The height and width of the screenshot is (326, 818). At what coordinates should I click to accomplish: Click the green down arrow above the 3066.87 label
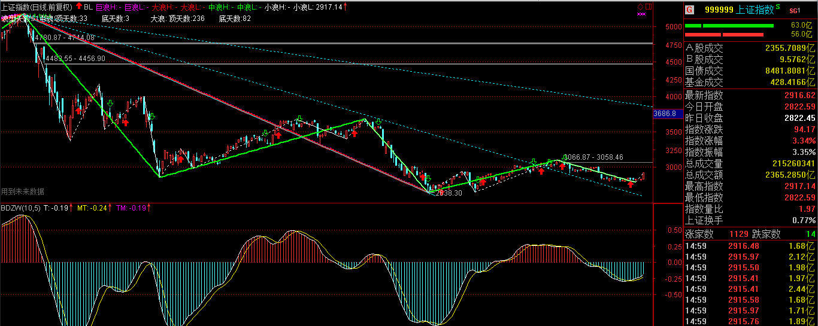click(x=564, y=157)
